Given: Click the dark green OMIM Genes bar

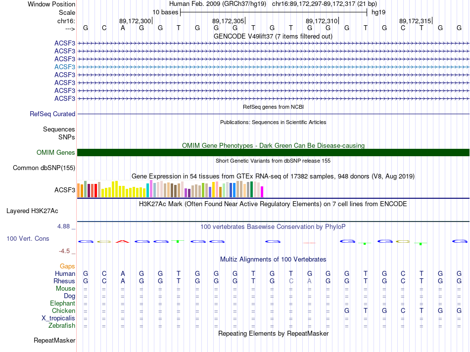Looking at the screenshot, I should 273,153.
